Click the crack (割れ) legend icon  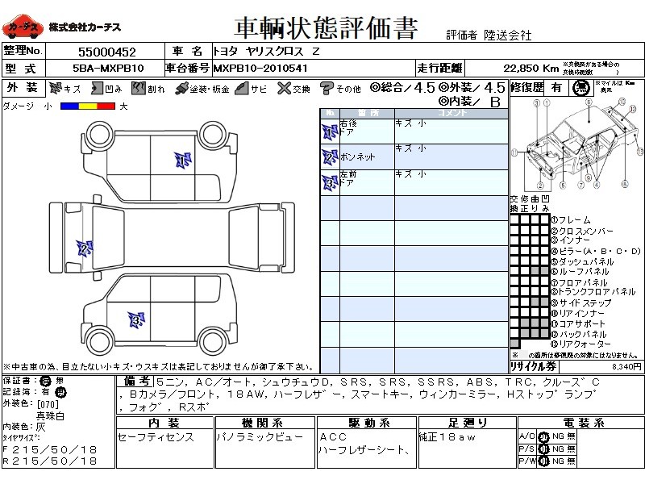click(x=139, y=88)
